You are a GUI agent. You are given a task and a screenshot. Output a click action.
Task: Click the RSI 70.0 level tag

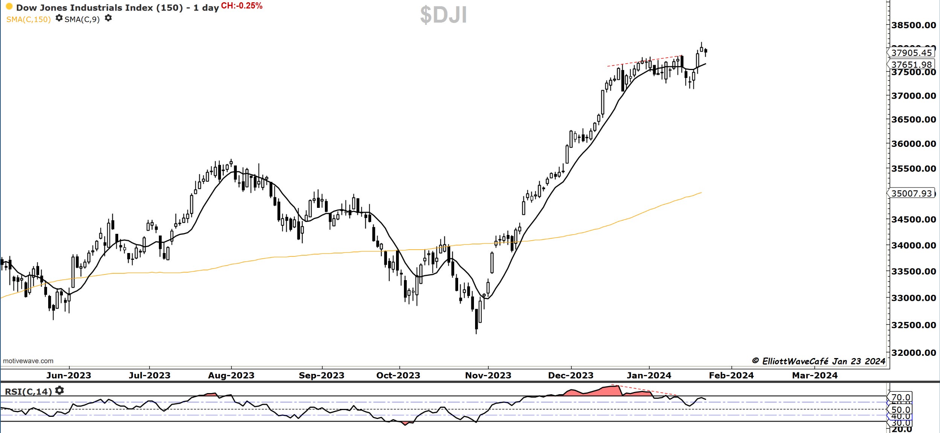coord(900,397)
